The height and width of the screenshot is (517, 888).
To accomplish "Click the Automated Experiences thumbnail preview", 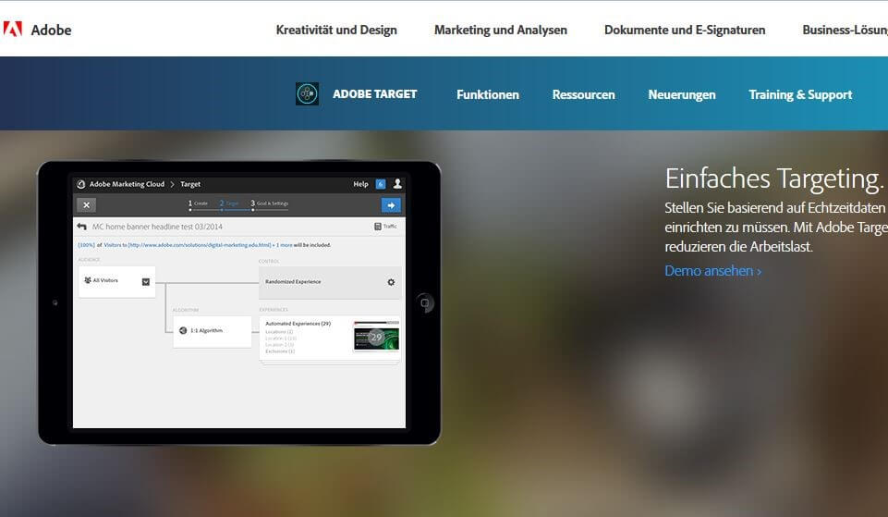I will click(376, 338).
